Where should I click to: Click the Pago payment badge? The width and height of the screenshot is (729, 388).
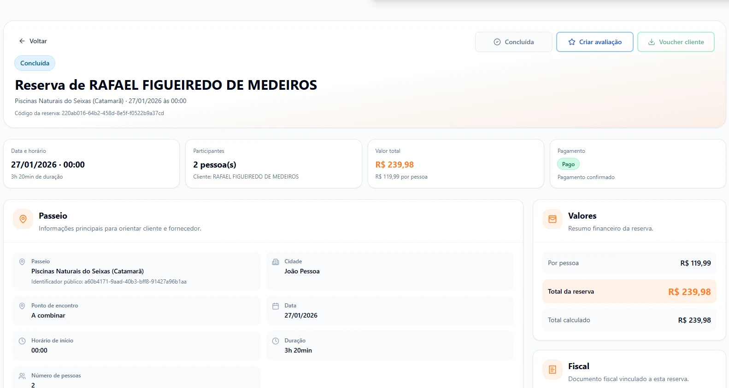568,164
